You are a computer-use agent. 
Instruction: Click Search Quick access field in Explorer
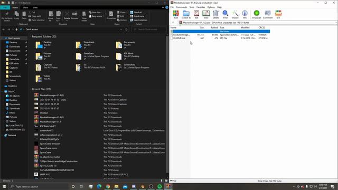pos(149,30)
